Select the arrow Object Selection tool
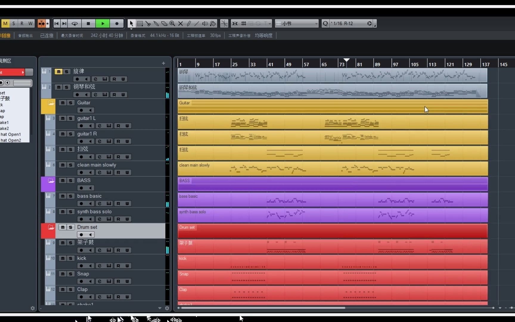 131,24
